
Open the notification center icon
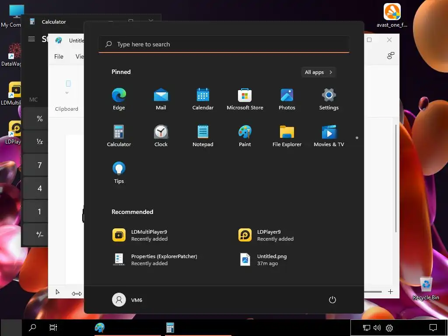click(433, 327)
